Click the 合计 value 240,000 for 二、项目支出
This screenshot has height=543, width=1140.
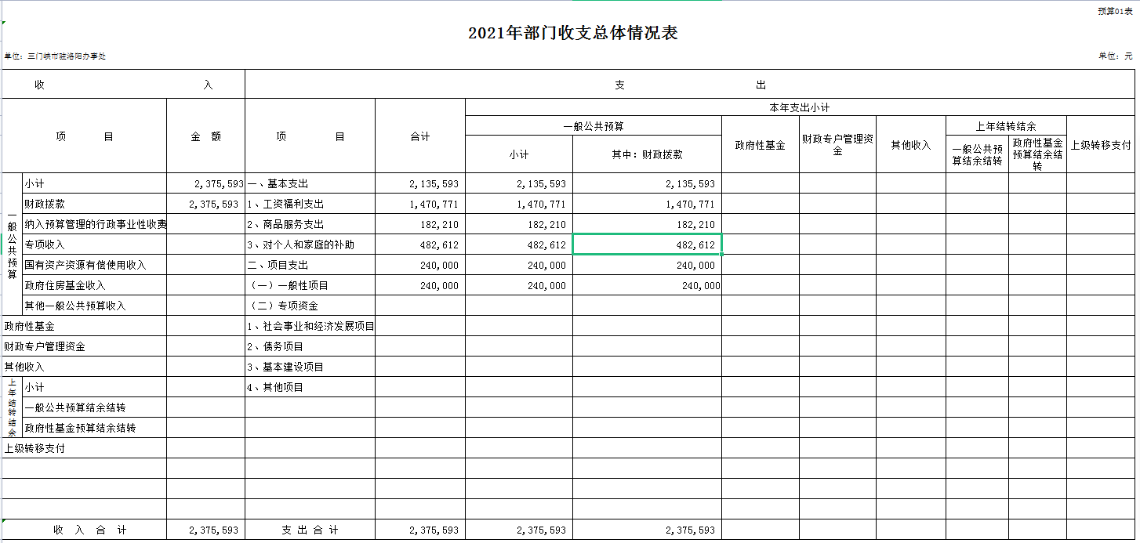click(x=439, y=265)
